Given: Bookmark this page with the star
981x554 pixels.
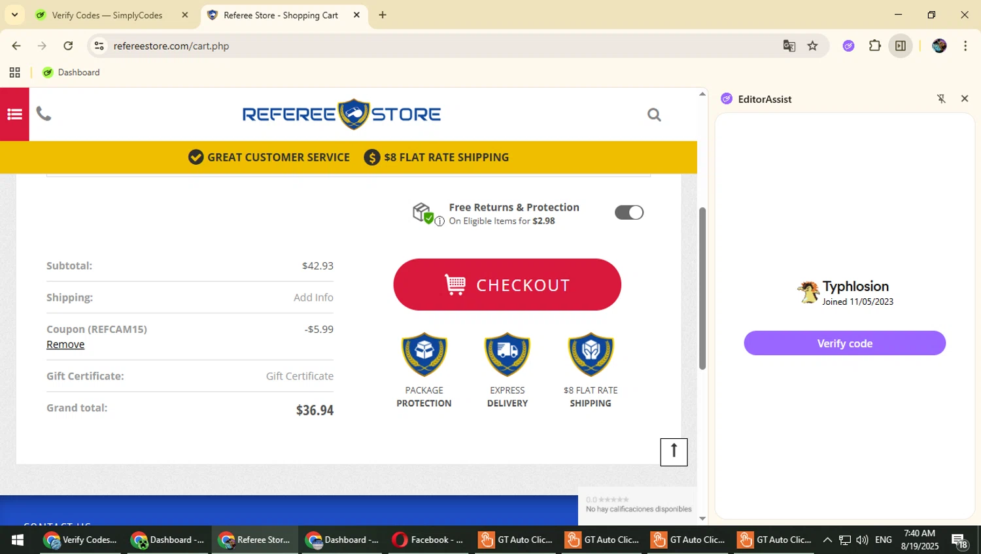Looking at the screenshot, I should click(x=812, y=46).
